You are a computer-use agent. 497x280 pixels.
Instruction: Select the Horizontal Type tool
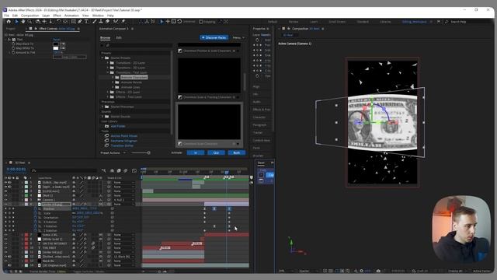pyautogui.click(x=86, y=22)
